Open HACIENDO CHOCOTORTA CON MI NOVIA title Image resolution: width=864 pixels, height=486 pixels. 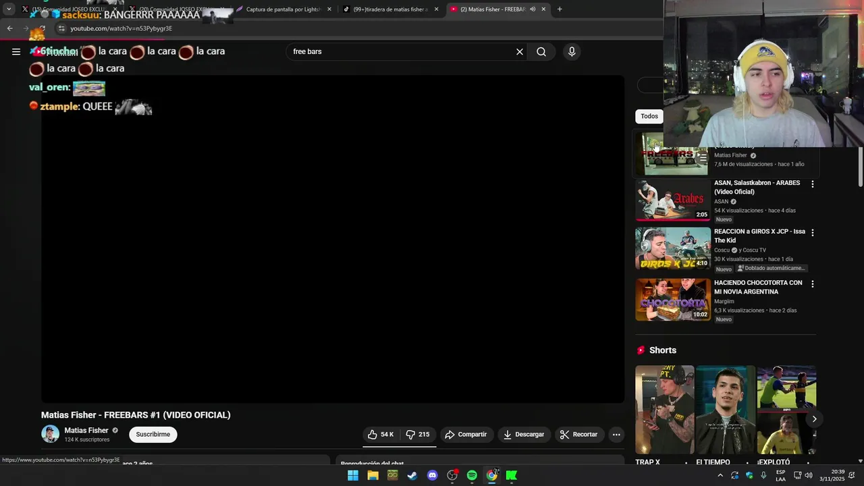[758, 288]
